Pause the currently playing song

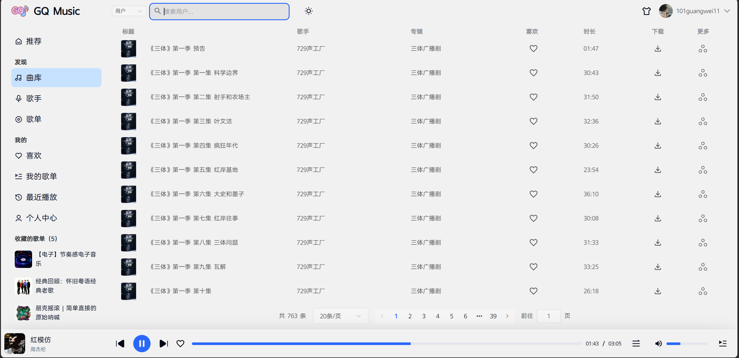pos(142,343)
